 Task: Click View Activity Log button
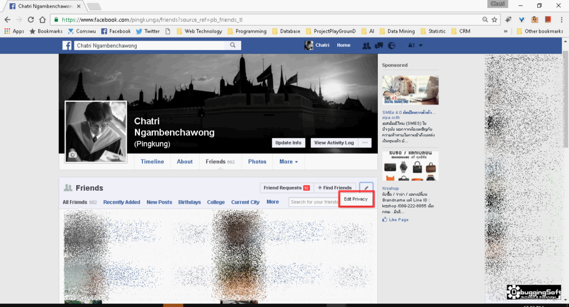pos(334,143)
